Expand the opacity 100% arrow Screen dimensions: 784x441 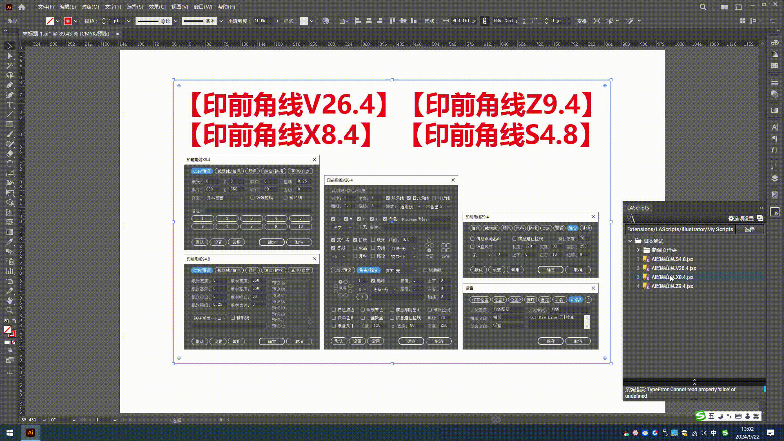pos(277,21)
